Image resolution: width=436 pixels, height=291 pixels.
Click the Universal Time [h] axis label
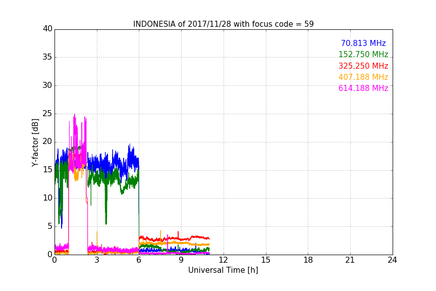click(x=223, y=270)
